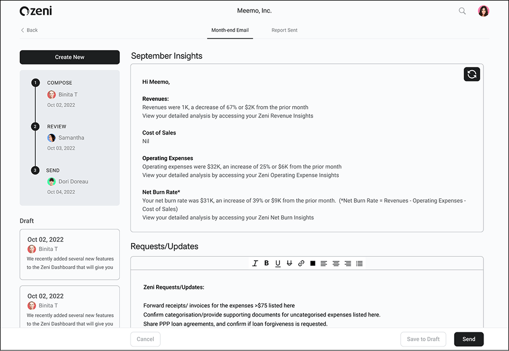Insert a hyperlink using the link icon

tap(301, 263)
